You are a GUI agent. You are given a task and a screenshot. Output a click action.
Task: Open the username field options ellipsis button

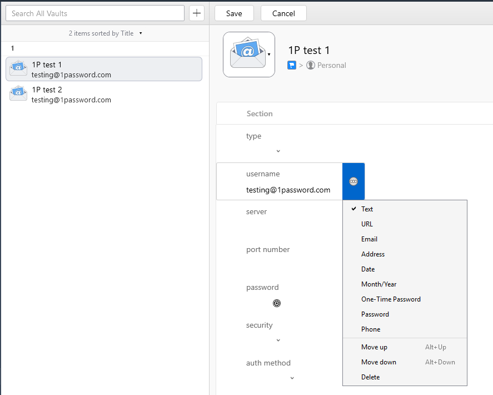(x=353, y=181)
